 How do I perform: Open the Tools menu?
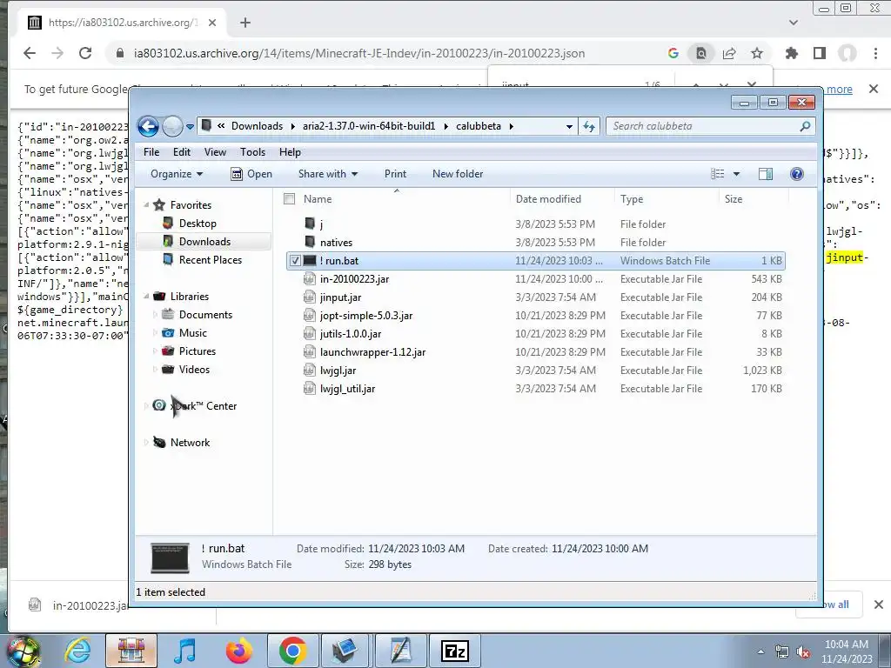[252, 152]
